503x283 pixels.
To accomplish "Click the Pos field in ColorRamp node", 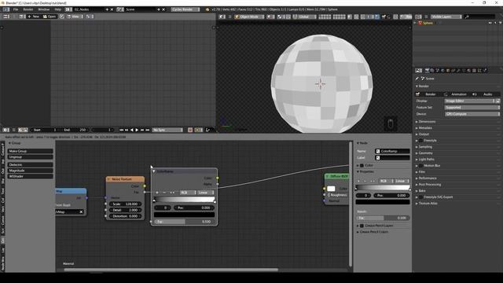I will coord(194,208).
